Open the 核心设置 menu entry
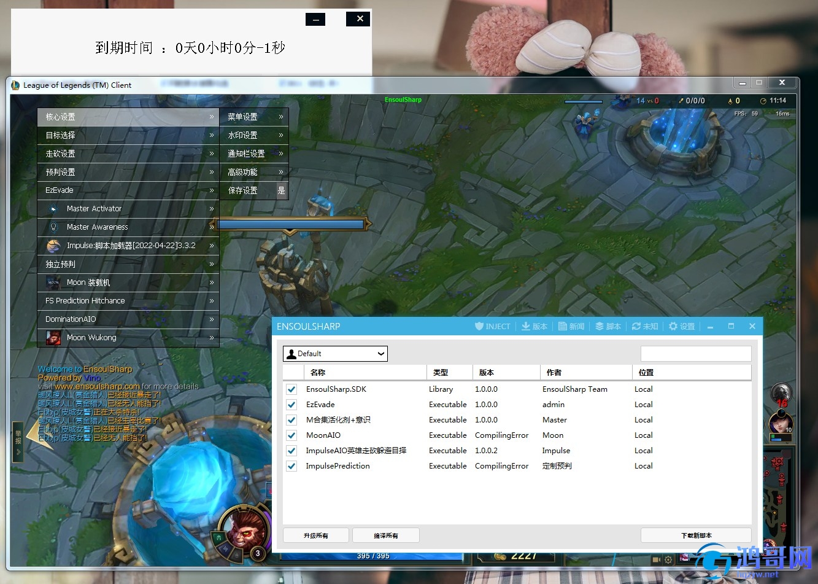This screenshot has height=584, width=818. 128,117
